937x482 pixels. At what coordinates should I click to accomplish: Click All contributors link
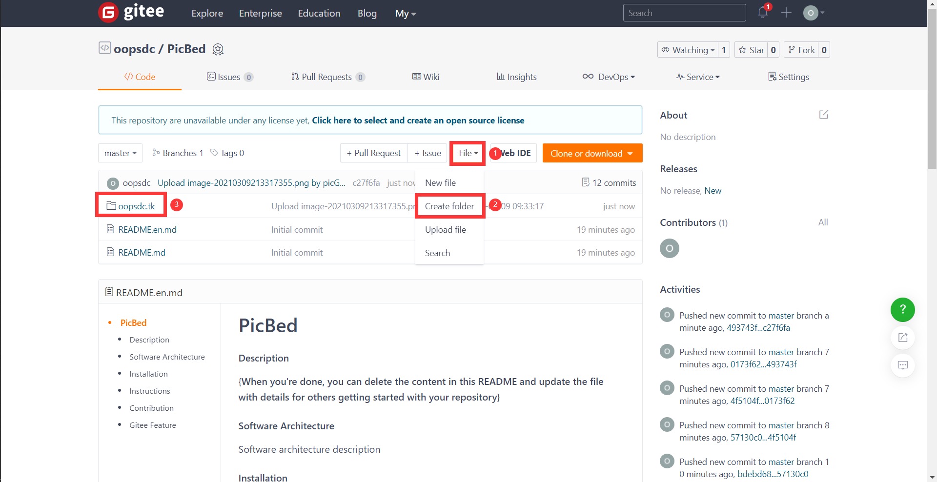823,222
